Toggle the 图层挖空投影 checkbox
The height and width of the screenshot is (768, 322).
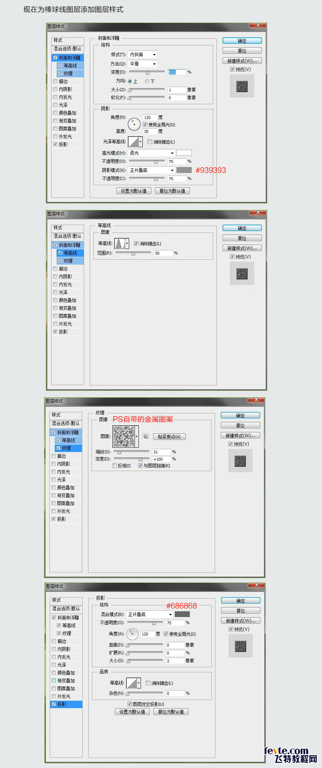[130, 704]
